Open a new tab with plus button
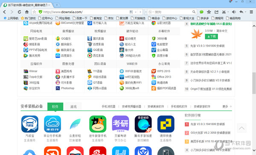Screen dimensions: 256x155 point(57,5)
